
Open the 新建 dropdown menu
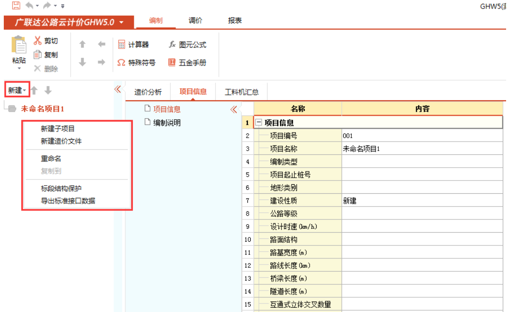pos(17,90)
